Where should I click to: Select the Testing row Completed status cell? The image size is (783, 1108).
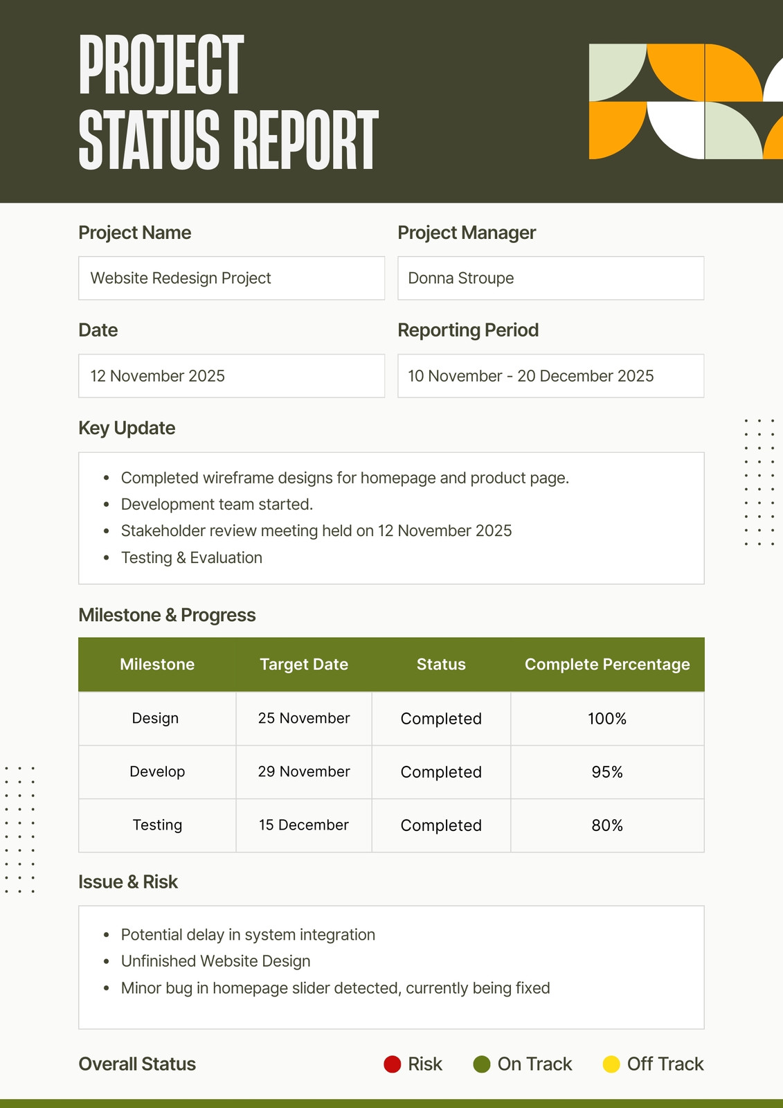click(x=441, y=825)
